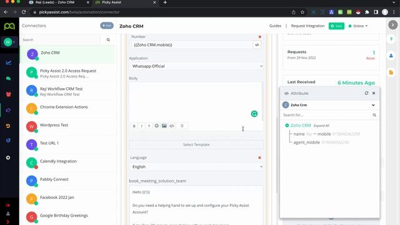The image size is (400, 225).
Task: Reset the Requests counter
Action: click(x=371, y=58)
